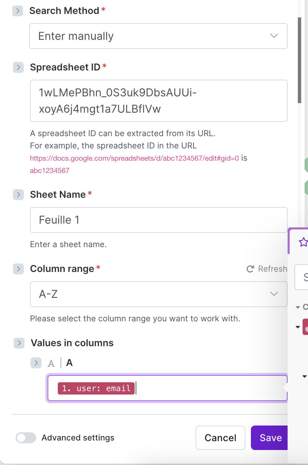
Task: Collapse the section next to the red module icon
Action: pos(298,327)
